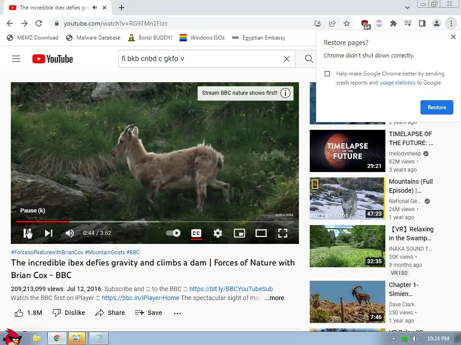Run search with magnifying glass button
This screenshot has height=345, width=461.
coord(308,59)
